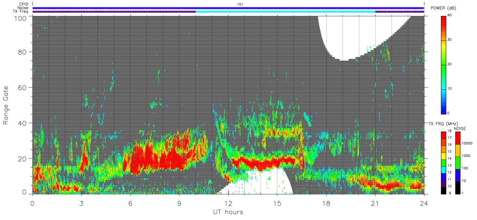The width and height of the screenshot is (477, 220).
Task: Click the POWER (dB) color bar
Action: pyautogui.click(x=444, y=64)
